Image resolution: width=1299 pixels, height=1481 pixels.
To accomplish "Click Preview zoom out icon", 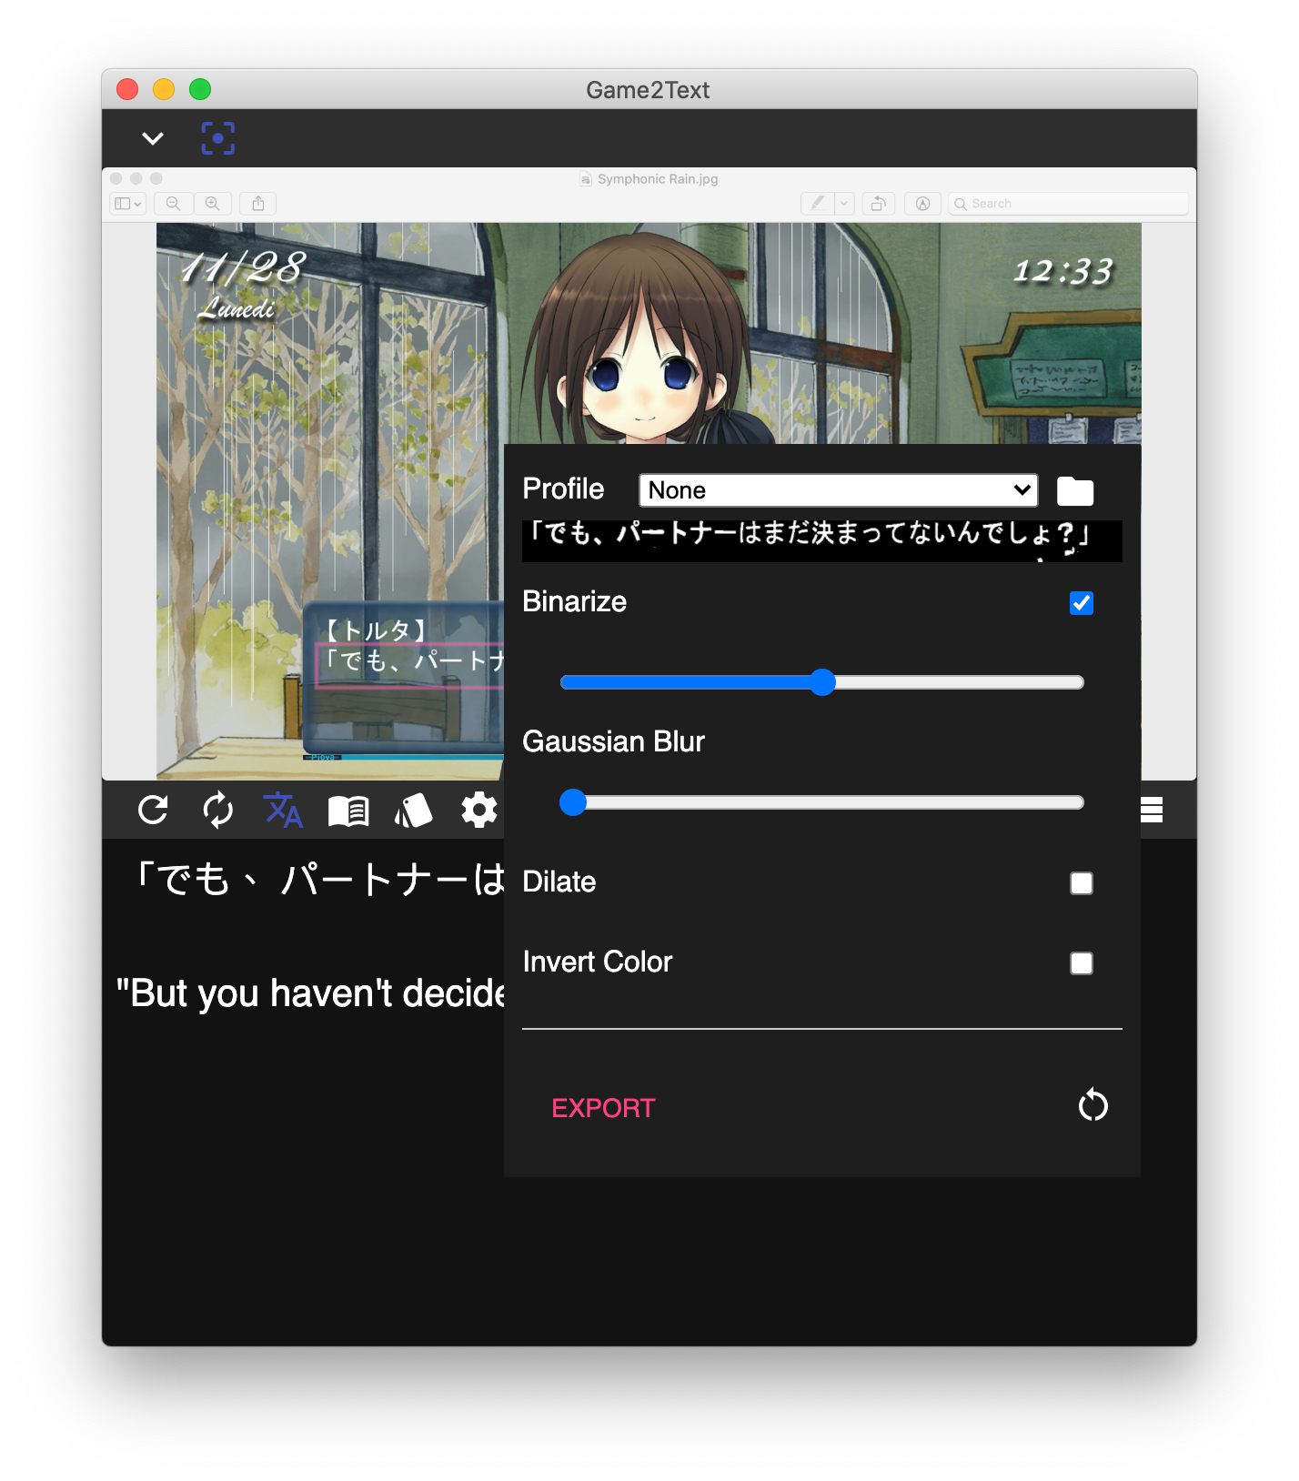I will pyautogui.click(x=173, y=204).
